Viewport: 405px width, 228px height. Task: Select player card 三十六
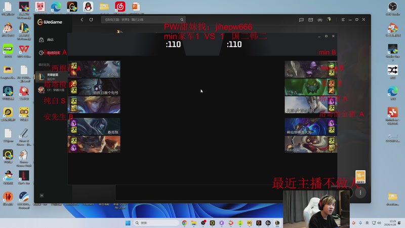tap(311, 87)
